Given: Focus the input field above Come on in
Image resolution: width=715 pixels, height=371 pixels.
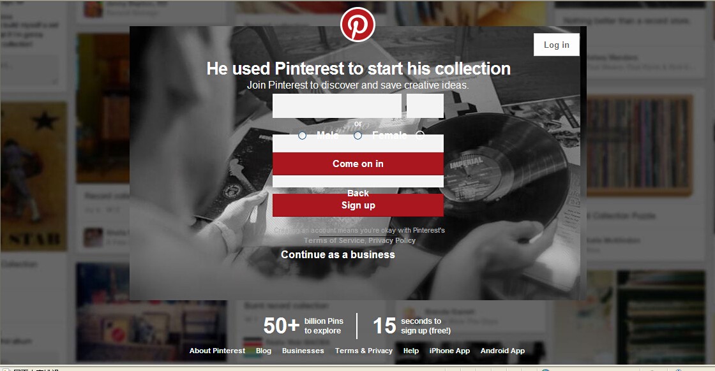Looking at the screenshot, I should point(358,143).
